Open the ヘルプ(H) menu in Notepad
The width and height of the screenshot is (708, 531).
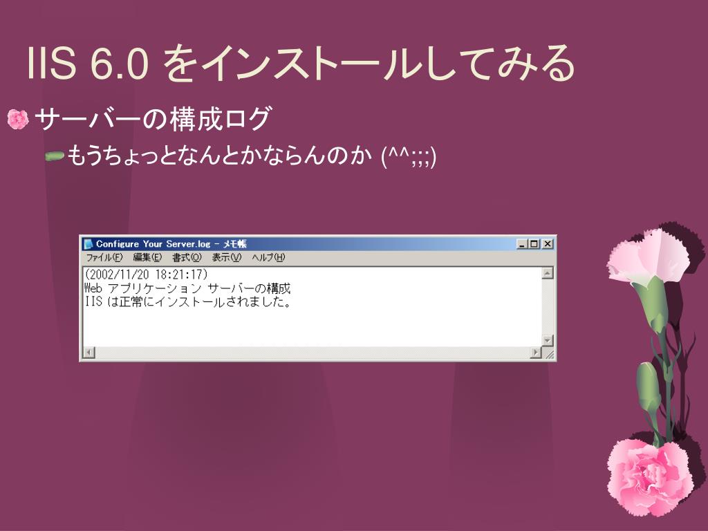pos(268,257)
